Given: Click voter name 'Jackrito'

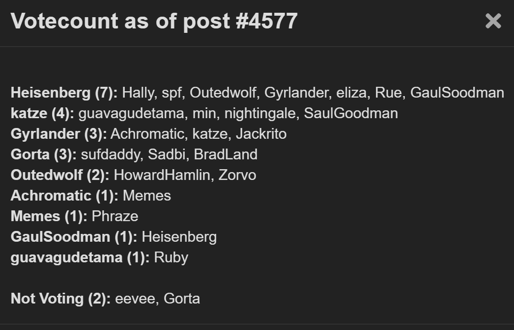Looking at the screenshot, I should click(261, 134).
